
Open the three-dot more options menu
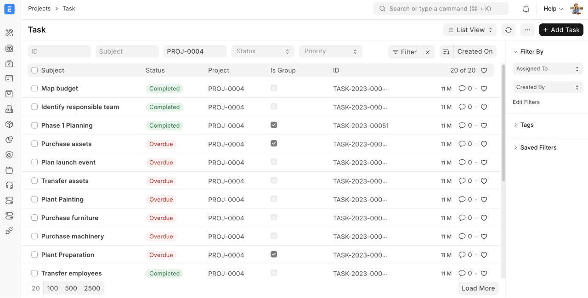(527, 30)
